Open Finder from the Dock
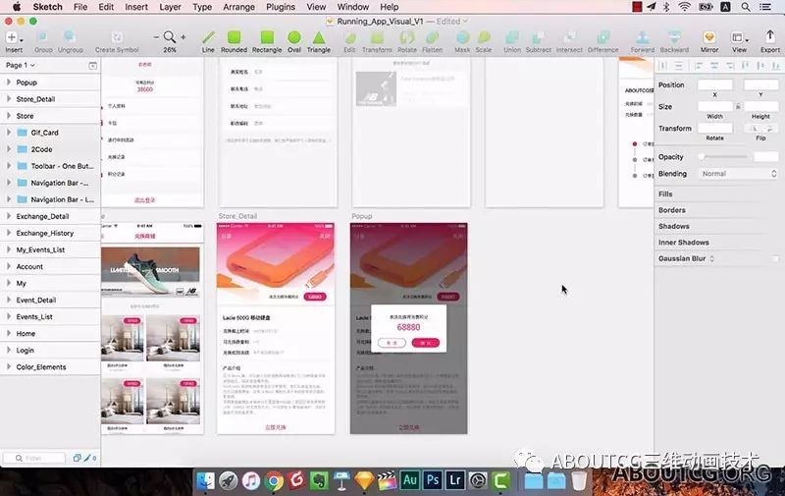Image resolution: width=785 pixels, height=496 pixels. coord(205,481)
